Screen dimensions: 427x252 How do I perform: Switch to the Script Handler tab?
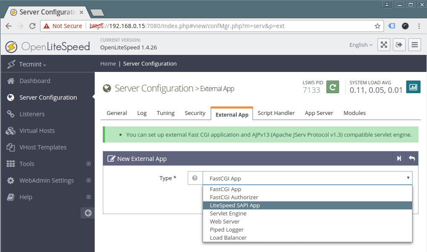coord(276,113)
